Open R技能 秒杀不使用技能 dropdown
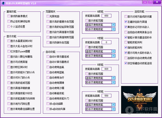 (113, 109)
